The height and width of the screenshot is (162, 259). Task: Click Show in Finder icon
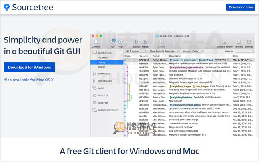(225, 42)
